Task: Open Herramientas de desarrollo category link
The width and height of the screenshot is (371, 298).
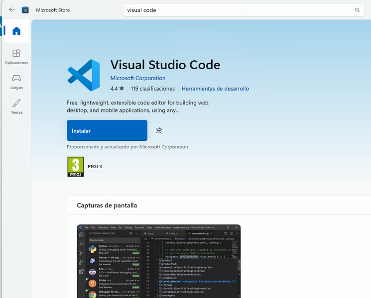Action: point(215,89)
